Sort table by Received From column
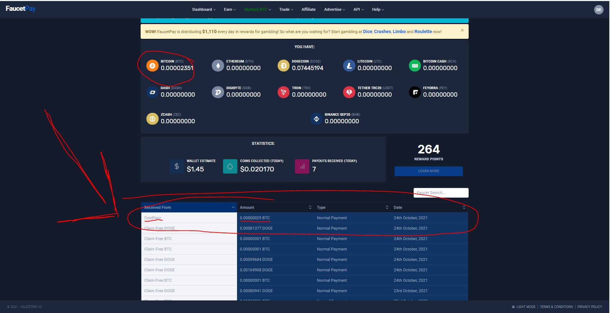The image size is (610, 313). (x=189, y=207)
